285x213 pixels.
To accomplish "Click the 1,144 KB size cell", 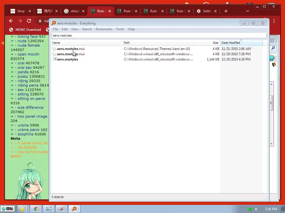I will coord(213,59).
